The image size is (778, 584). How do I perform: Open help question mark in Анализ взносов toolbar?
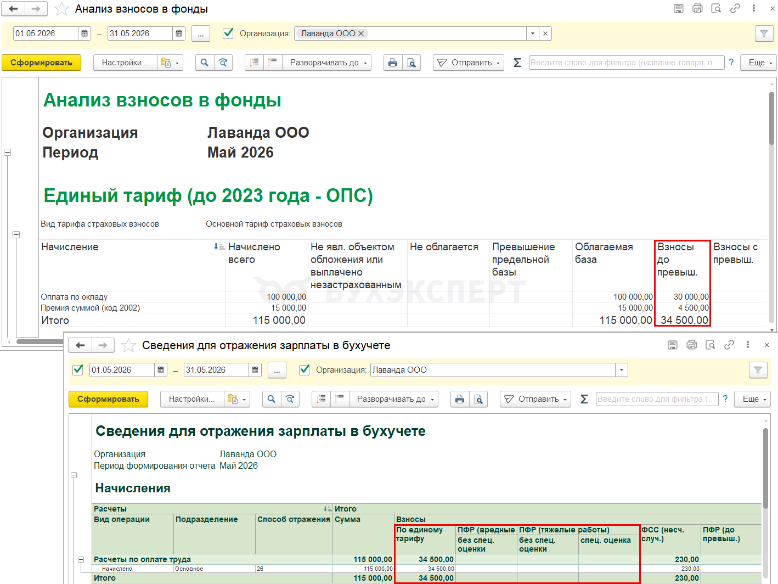(x=731, y=63)
